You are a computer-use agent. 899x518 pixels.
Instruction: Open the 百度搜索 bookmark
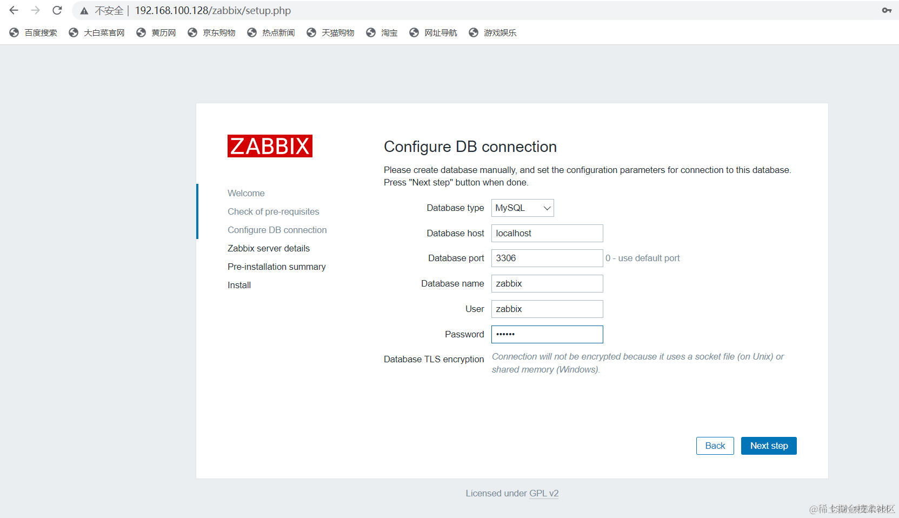click(34, 32)
